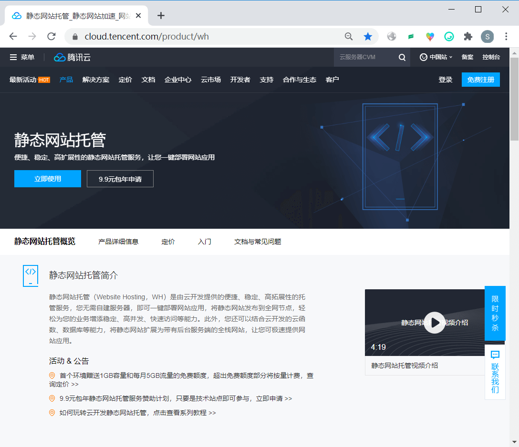Click the 9.9元包年申请 button
Screen dimensions: 519x447
pos(120,179)
